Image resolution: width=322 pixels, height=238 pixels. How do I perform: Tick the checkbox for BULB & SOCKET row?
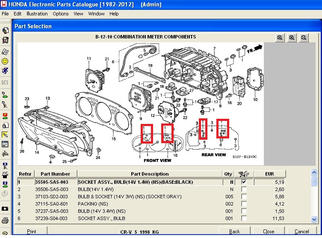coord(244,197)
